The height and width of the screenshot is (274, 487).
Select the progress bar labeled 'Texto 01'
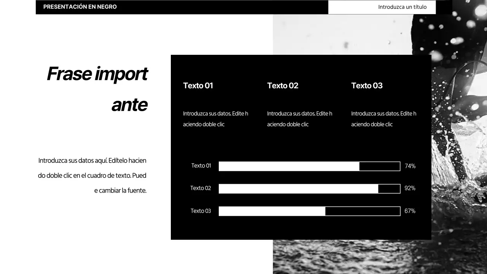(x=309, y=166)
